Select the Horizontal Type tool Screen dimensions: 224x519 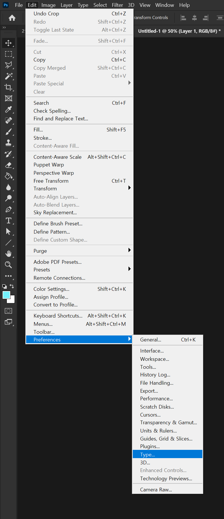click(9, 221)
